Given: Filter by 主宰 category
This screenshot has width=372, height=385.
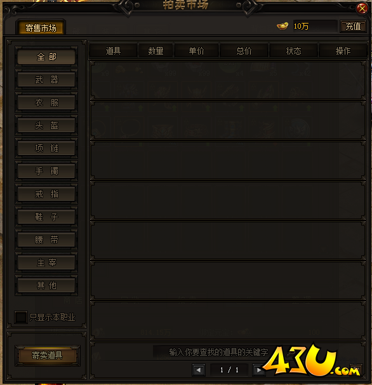Looking at the screenshot, I should 46,262.
